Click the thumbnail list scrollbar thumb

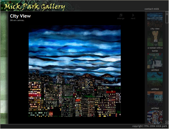pyautogui.click(x=167, y=19)
